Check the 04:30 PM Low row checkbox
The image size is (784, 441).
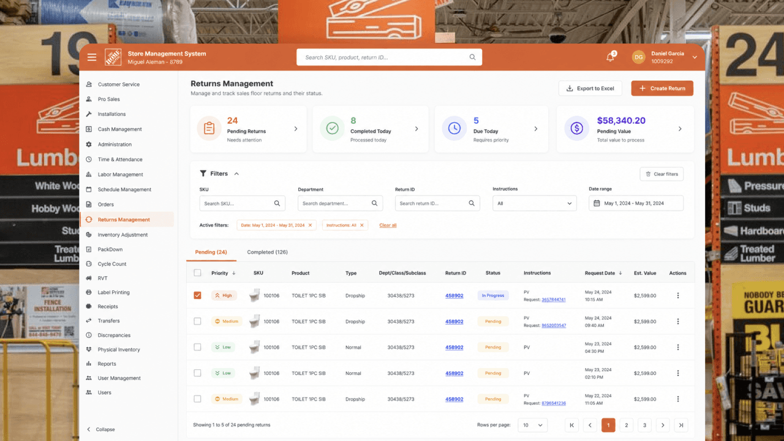[197, 347]
